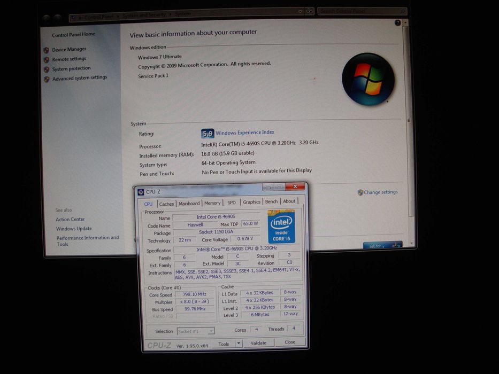Switch to the Memory tab in CPU-Z
The width and height of the screenshot is (499, 374).
coord(212,203)
